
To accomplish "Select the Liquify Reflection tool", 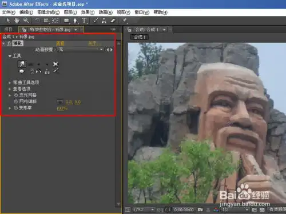I will [x=39, y=71].
